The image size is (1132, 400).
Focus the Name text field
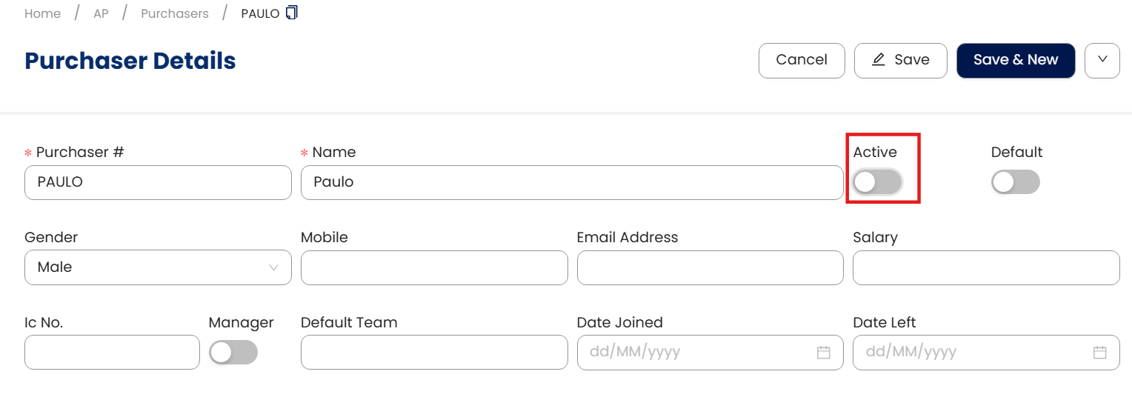pos(571,182)
